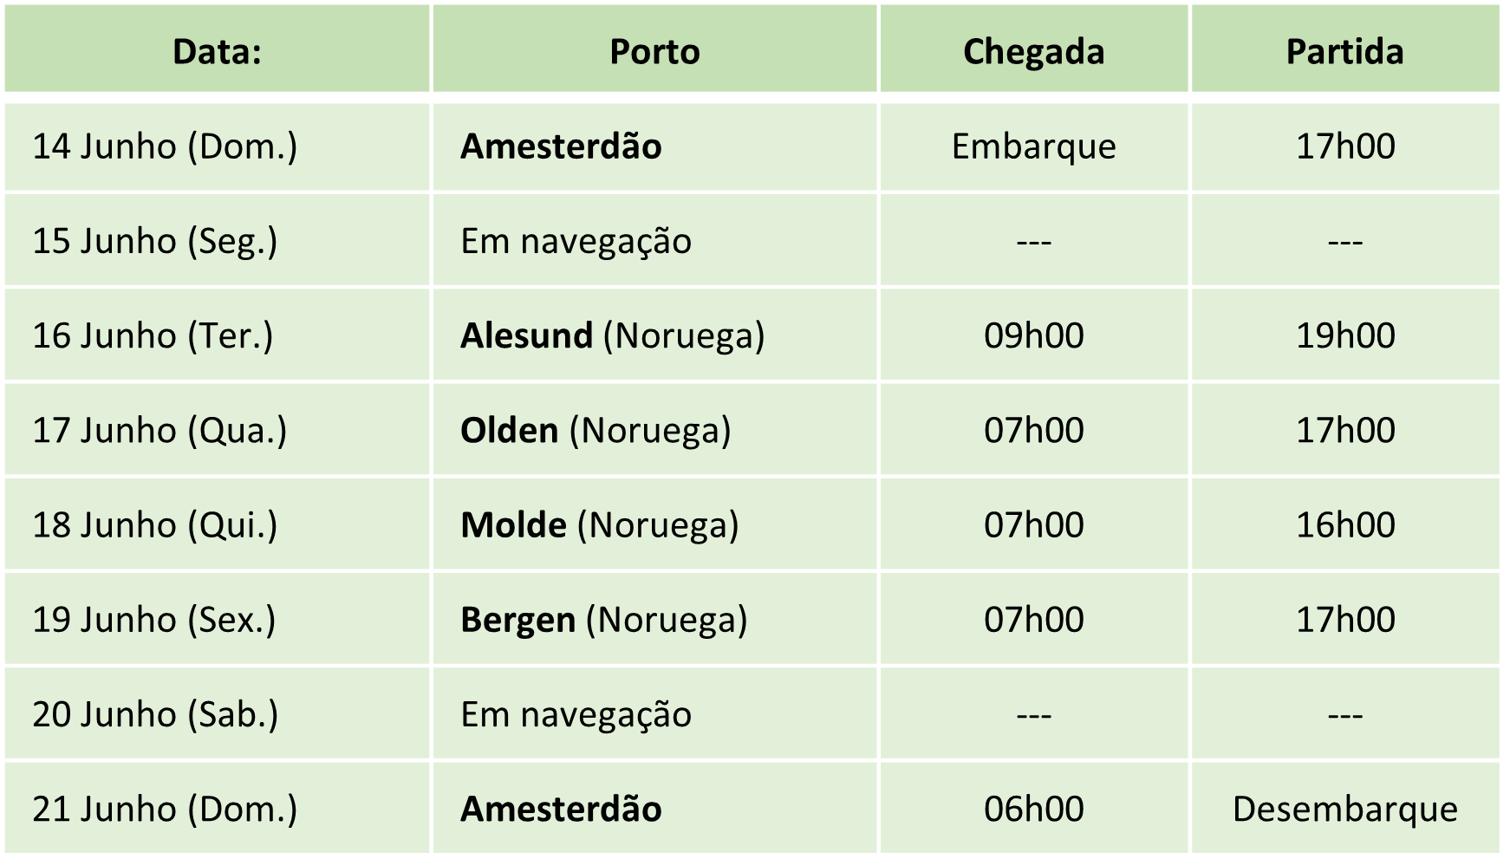Click the 09h00 arrival time for Alesund
1510x859 pixels.
1033,335
